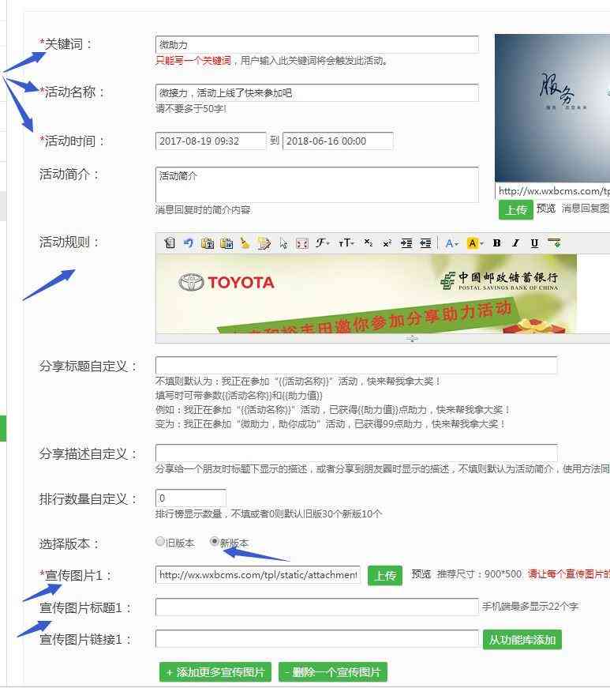610x688 pixels.
Task: Click the 分享标题自定义 input field
Action: [356, 365]
